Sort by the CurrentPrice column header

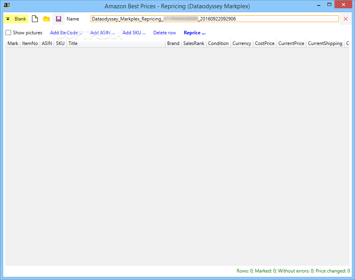click(291, 43)
